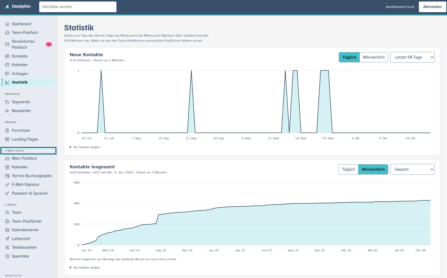Image resolution: width=447 pixels, height=278 pixels.
Task: Click the Anfragen speech bubble icon
Action: click(7, 74)
